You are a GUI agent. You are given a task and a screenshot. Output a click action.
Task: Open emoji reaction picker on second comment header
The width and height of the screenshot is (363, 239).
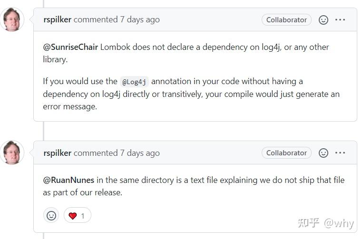pos(324,153)
